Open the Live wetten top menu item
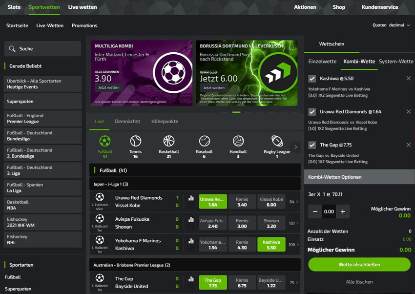 click(83, 7)
